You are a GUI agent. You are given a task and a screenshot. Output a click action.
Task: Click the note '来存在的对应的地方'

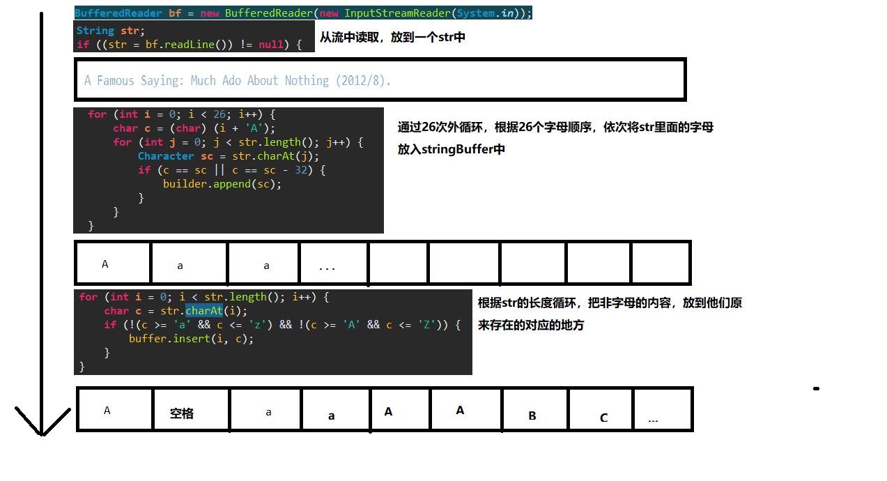[531, 325]
